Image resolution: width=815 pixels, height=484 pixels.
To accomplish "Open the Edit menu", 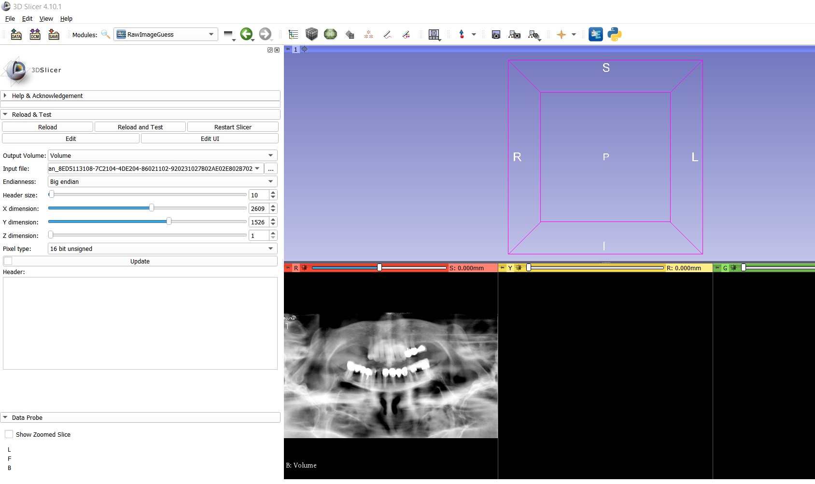I will point(27,18).
